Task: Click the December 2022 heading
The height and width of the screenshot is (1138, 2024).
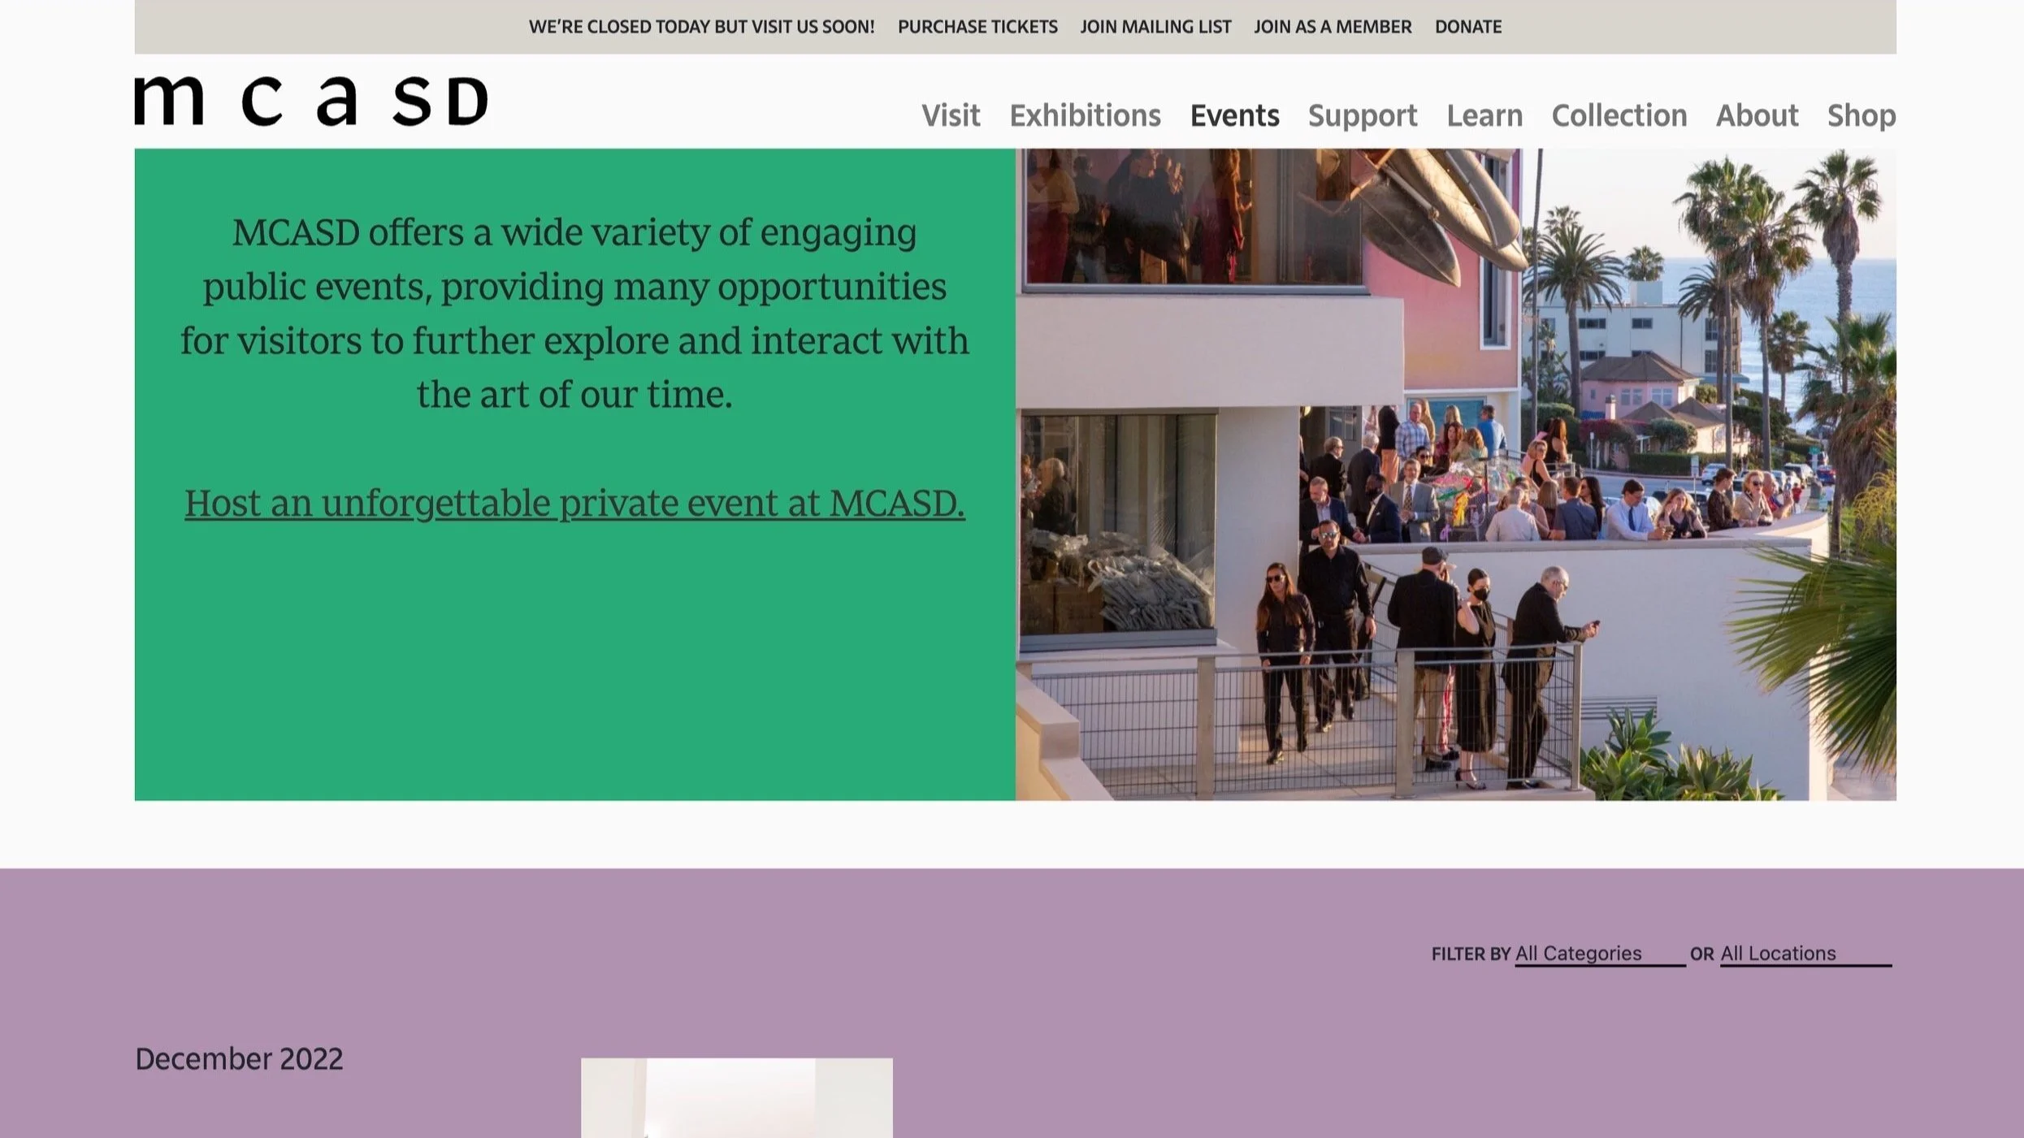Action: click(x=239, y=1059)
